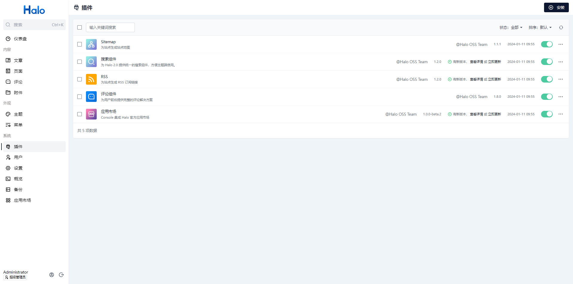
Task: Click the RSS plugin orange logo
Action: [91, 79]
